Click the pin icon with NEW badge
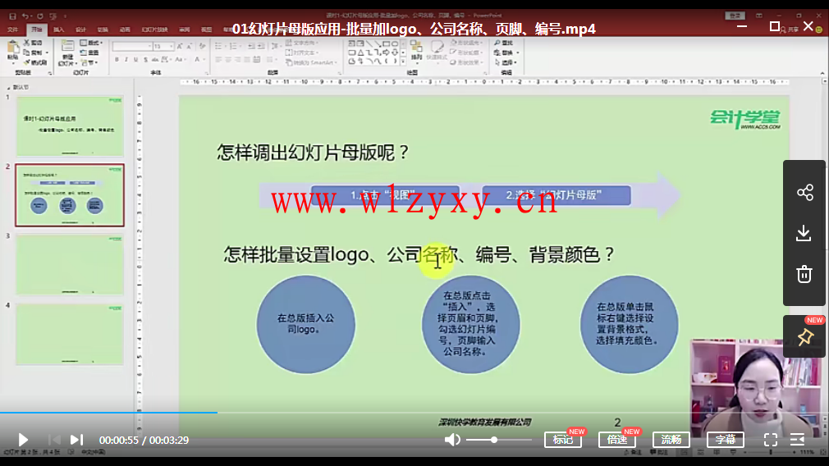The image size is (829, 466). click(x=805, y=336)
